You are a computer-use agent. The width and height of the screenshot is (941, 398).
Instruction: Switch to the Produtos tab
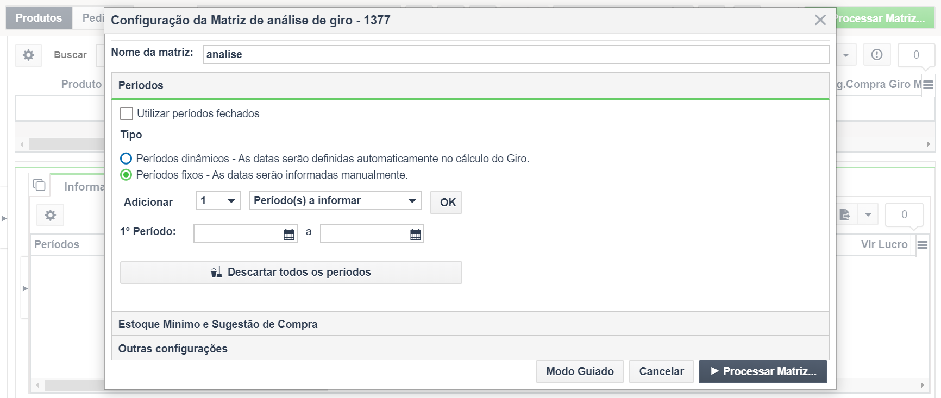pyautogui.click(x=39, y=18)
